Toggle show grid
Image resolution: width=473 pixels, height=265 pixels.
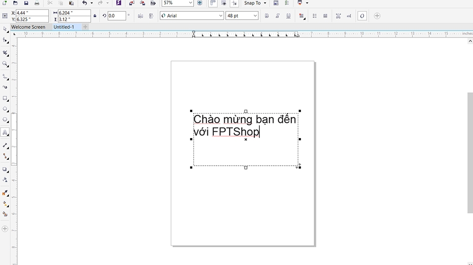(224, 3)
